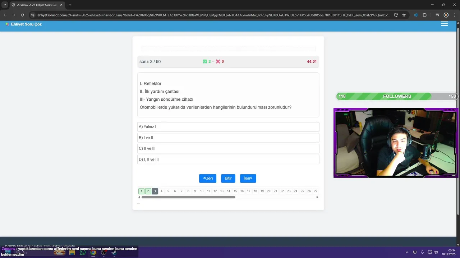Jump to question 5 in the navigator
The height and width of the screenshot is (258, 460).
(x=168, y=191)
